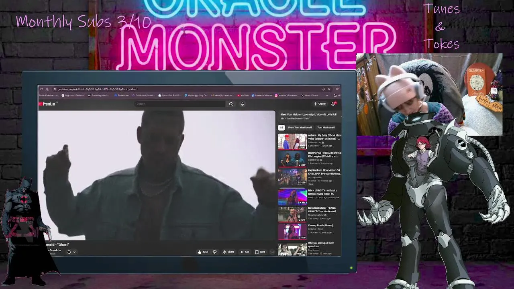This screenshot has height=289, width=514.
Task: Open the Inbox bookmark
Action: (x=222, y=96)
